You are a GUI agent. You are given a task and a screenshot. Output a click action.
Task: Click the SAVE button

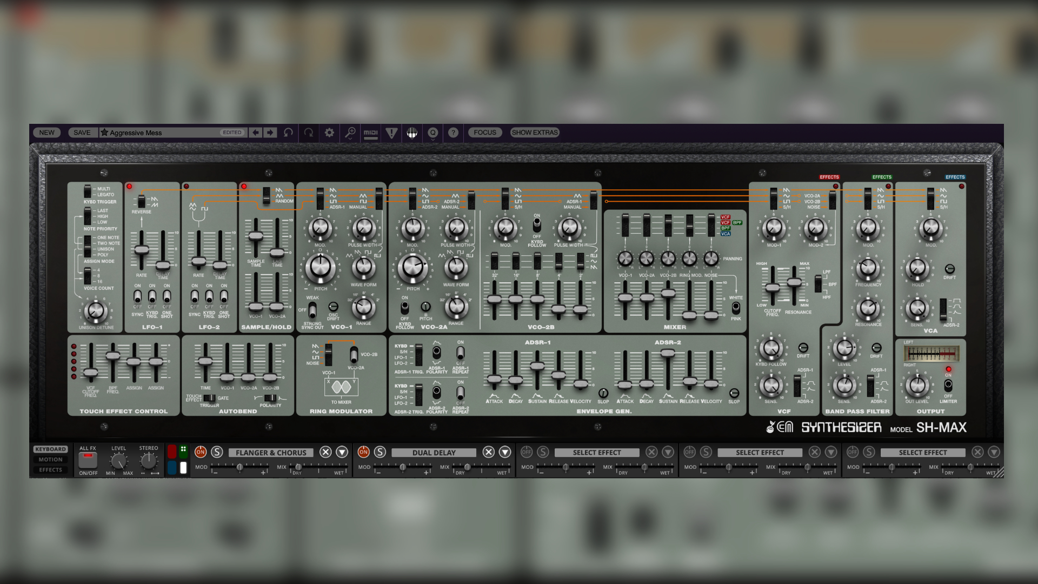point(82,132)
